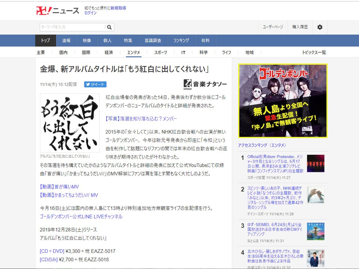
Task: Click the caption アルバム「もう紅白に出してくれない」 under image
Action: (x=65, y=156)
